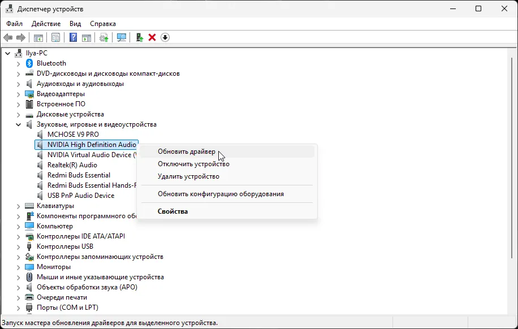Click the Порты (COM и LPT) port icon
Image resolution: width=518 pixels, height=329 pixels.
(29, 308)
